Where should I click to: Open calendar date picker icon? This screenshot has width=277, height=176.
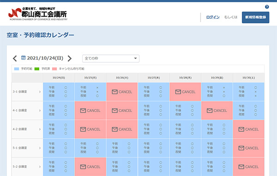click(24, 58)
